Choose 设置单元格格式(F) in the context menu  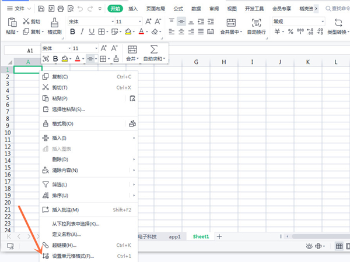coord(72,256)
